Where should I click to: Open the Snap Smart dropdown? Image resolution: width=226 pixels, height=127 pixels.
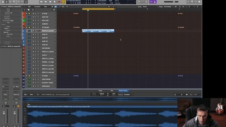(x=150, y=7)
